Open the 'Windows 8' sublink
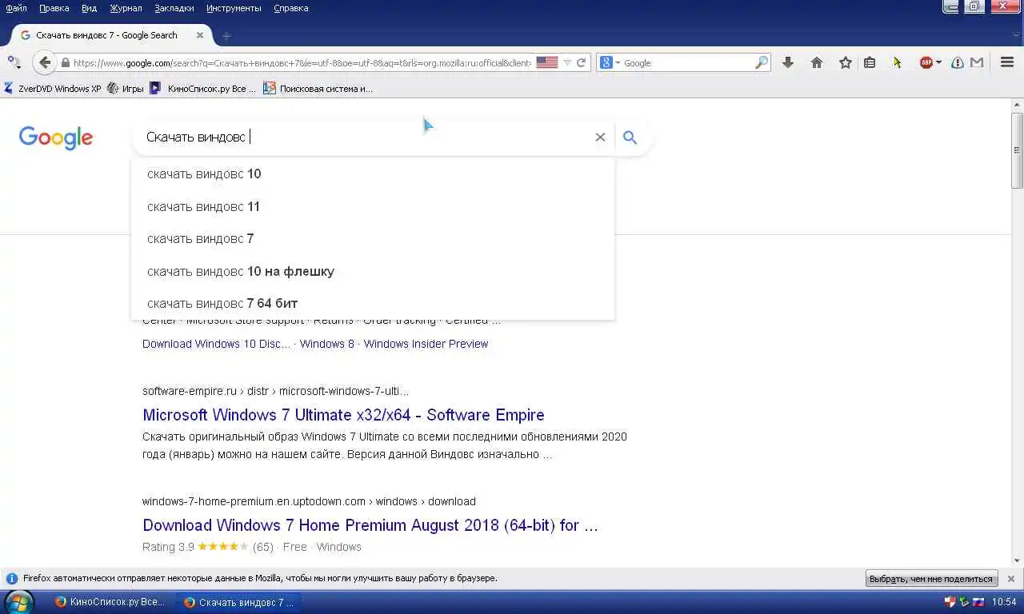 coord(327,344)
